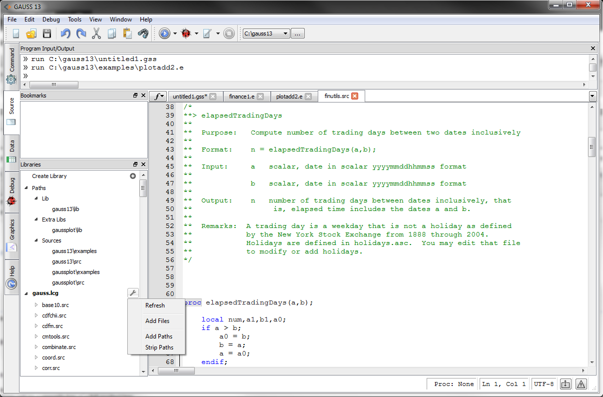This screenshot has width=603, height=397.
Task: Choose Refresh from the context menu
Action: coord(156,305)
